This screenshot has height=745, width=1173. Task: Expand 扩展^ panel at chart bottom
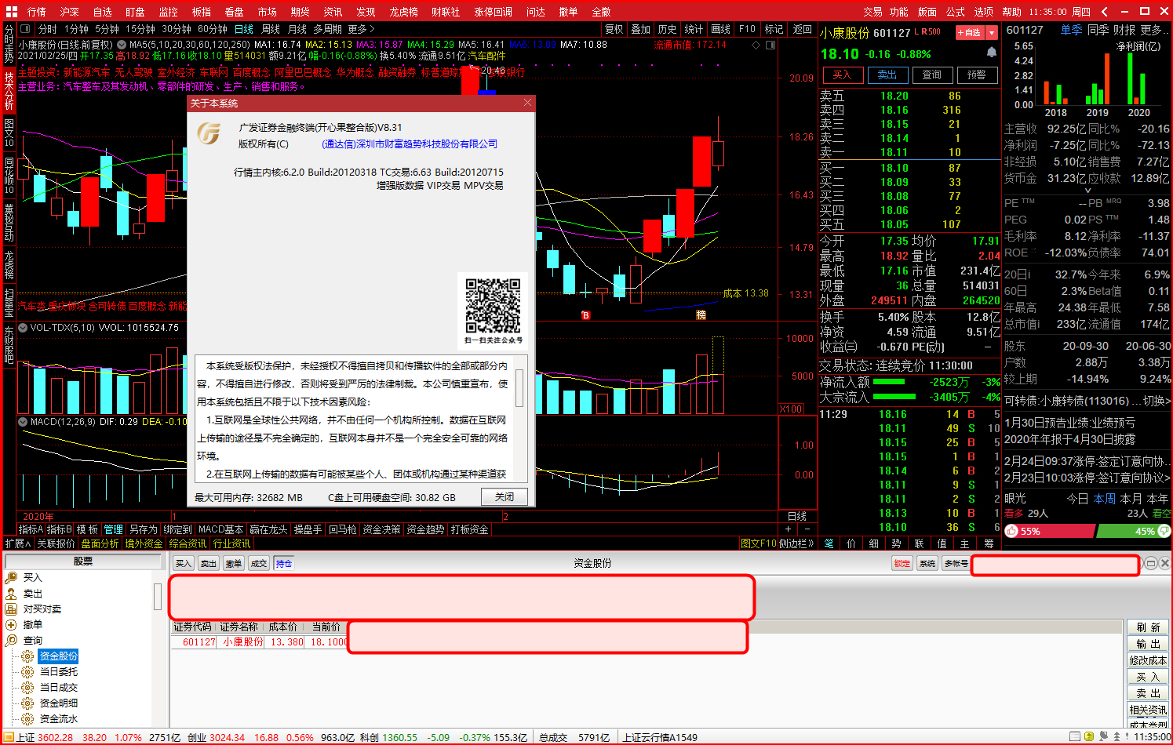pyautogui.click(x=18, y=543)
